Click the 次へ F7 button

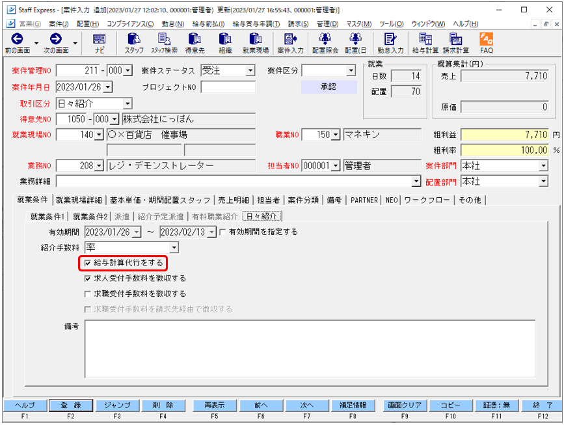coord(306,405)
